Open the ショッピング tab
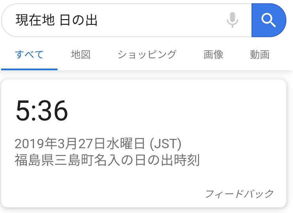The image size is (293, 213). point(147,55)
